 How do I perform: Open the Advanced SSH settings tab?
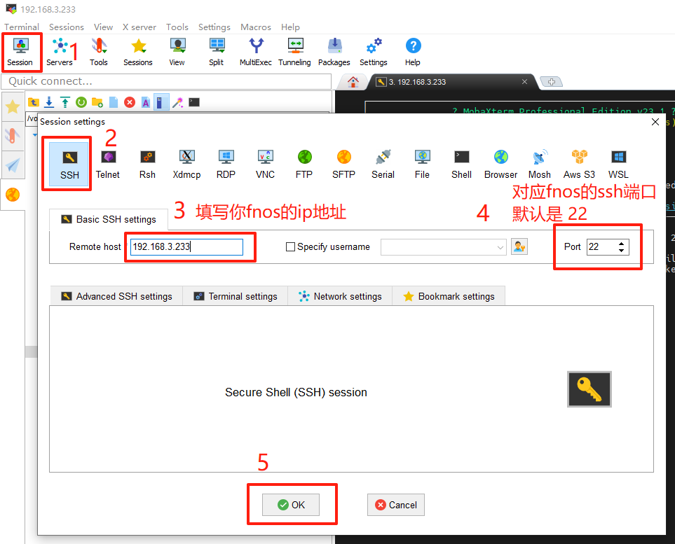click(x=116, y=296)
